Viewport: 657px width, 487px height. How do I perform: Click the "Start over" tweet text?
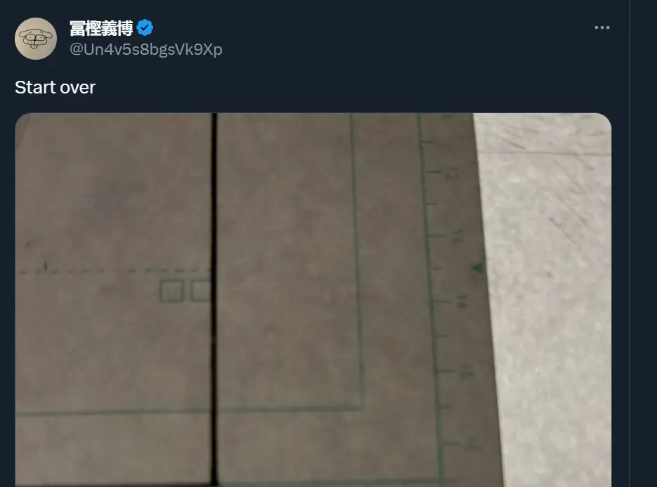coord(55,88)
